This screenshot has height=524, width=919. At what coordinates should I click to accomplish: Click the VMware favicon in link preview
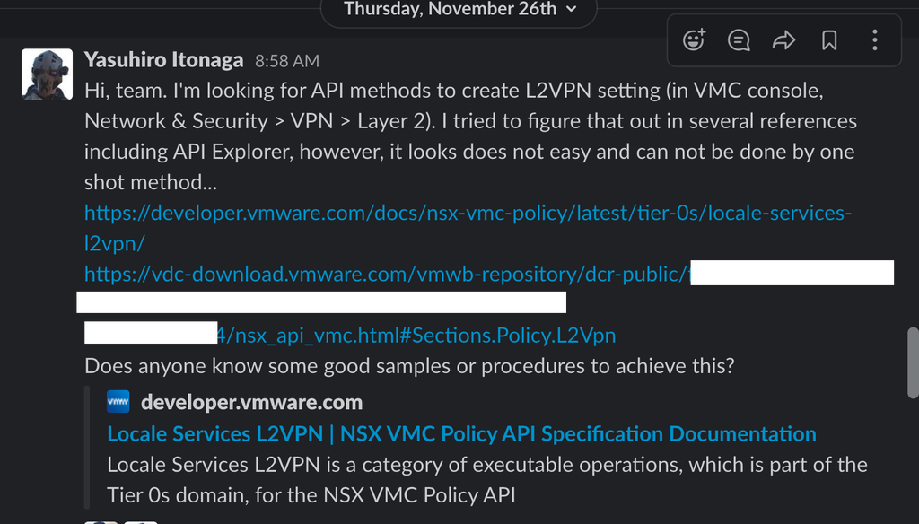(118, 402)
